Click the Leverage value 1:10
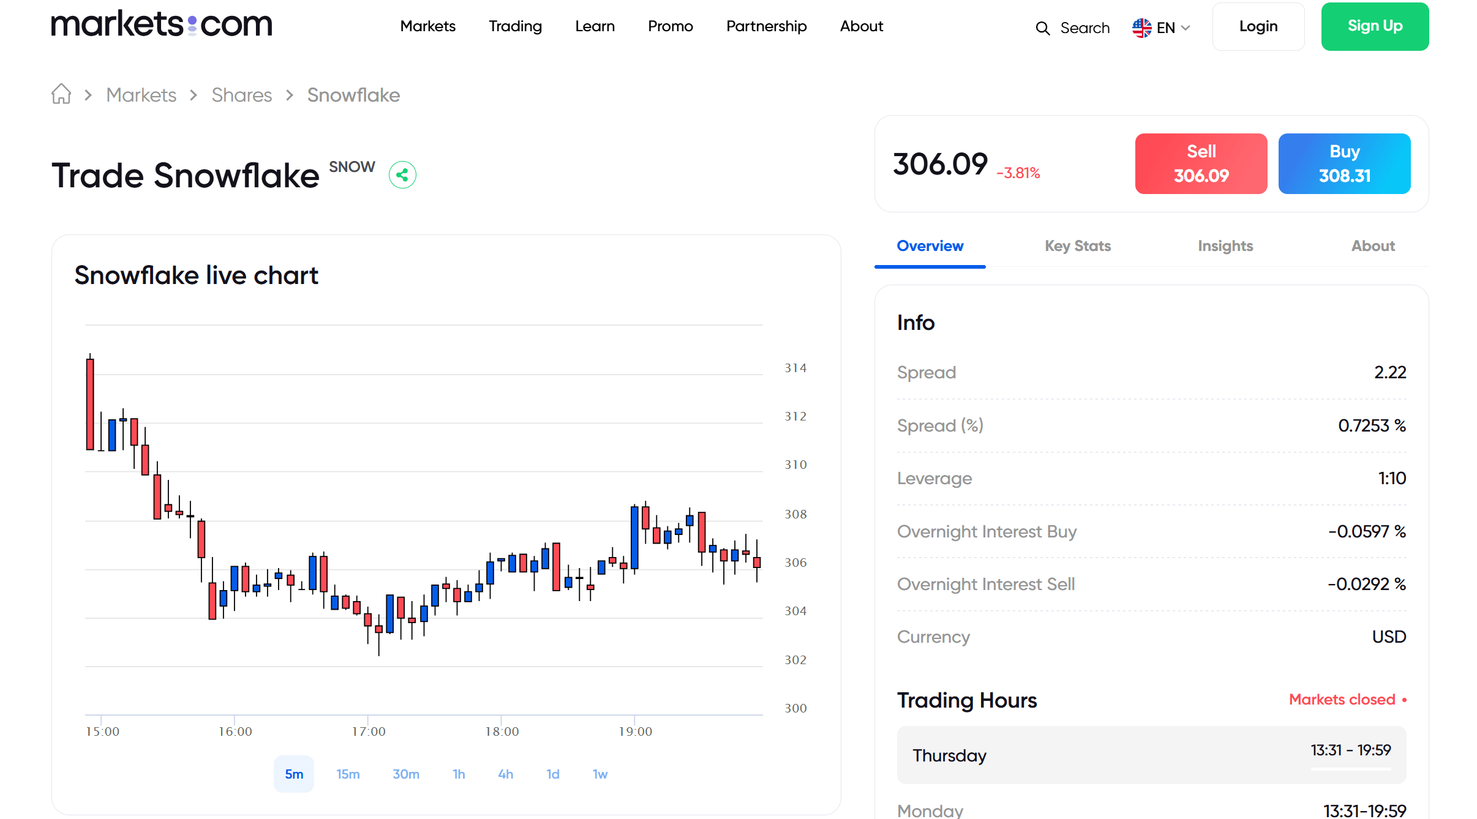Viewport: 1477px width, 819px height. (1392, 478)
